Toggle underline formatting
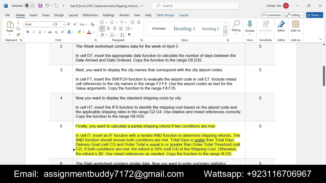The image size is (326, 183). pos(40,32)
